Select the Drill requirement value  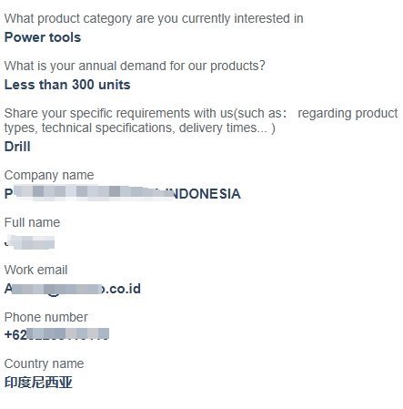(x=17, y=147)
